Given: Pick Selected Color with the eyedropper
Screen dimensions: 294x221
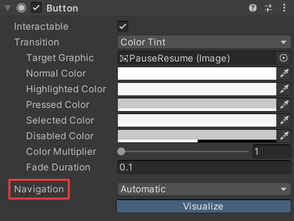Looking at the screenshot, I should [284, 120].
